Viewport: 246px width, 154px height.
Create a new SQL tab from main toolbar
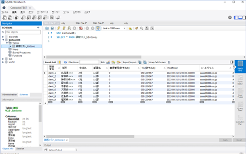point(4,18)
